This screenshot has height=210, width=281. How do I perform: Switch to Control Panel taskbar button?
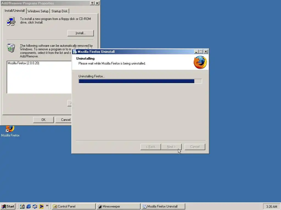(74, 206)
